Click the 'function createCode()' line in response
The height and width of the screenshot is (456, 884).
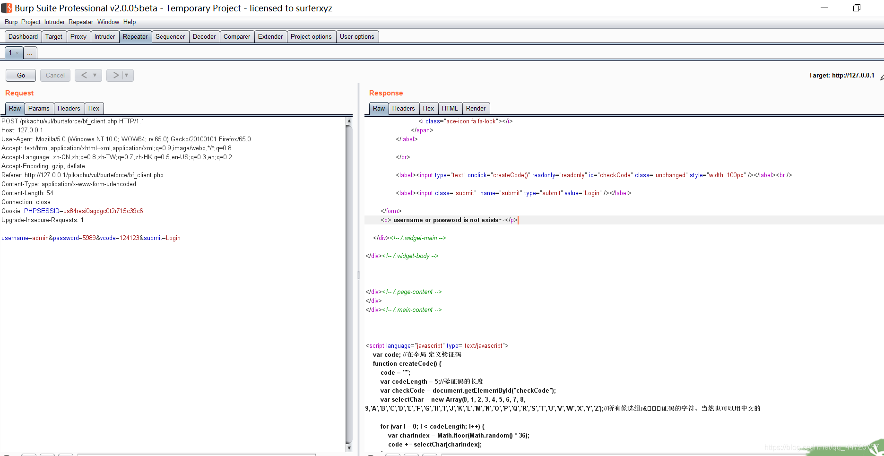[407, 363]
